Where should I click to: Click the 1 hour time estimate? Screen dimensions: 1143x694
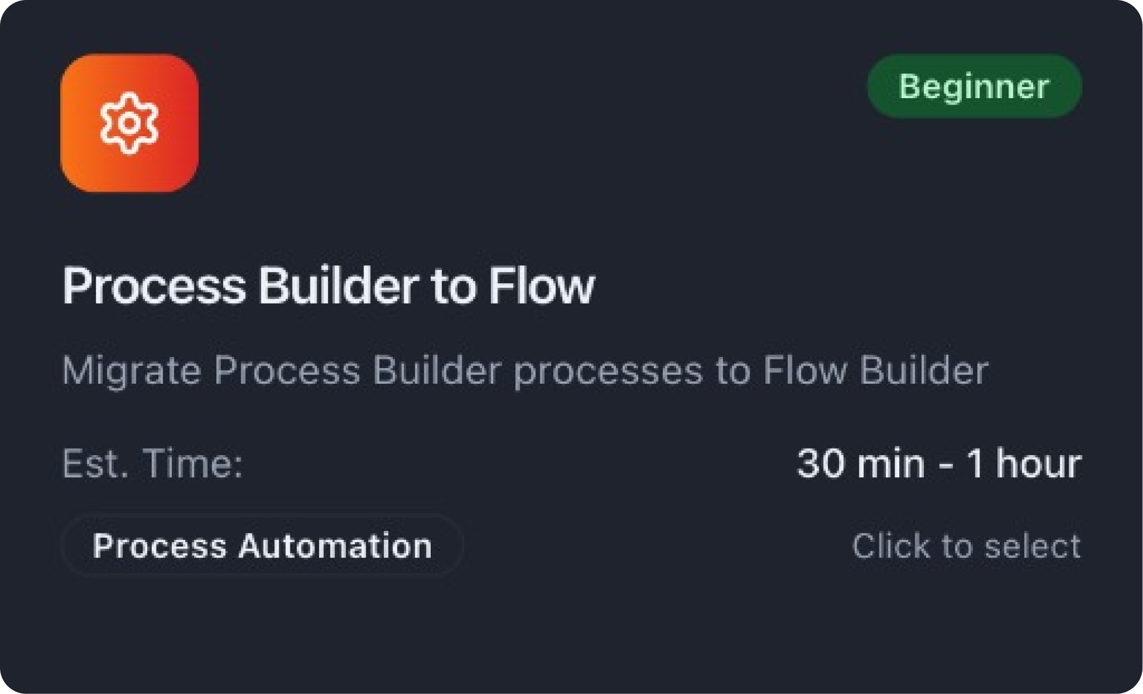pyautogui.click(x=1024, y=464)
